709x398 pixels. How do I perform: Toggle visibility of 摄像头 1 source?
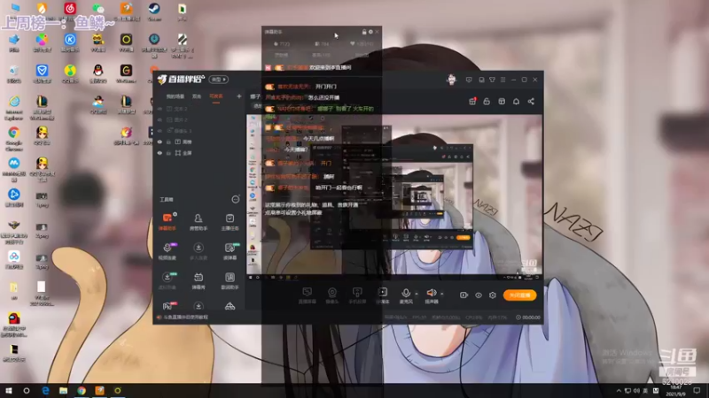click(x=160, y=131)
